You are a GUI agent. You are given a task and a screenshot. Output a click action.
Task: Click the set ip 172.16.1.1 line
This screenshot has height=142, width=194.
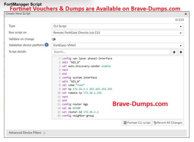87,89
